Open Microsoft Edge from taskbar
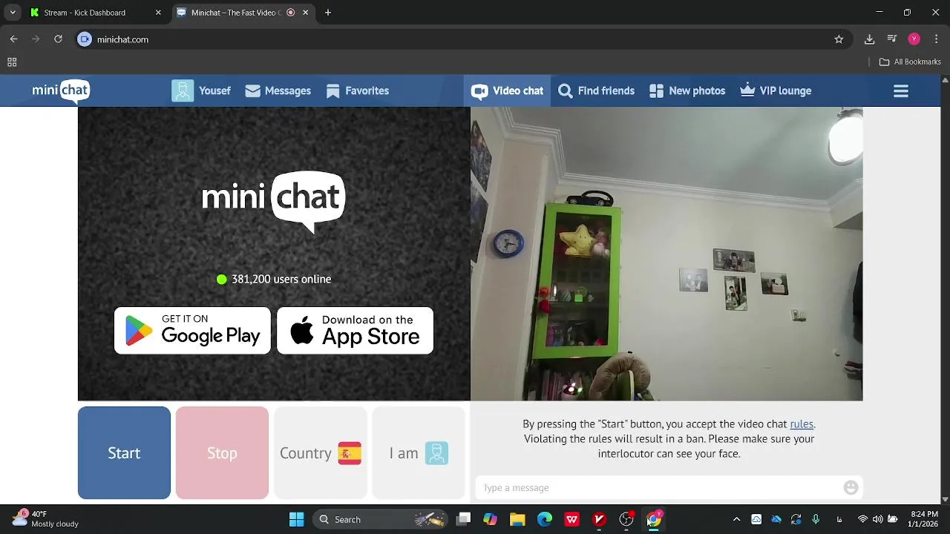 (x=545, y=519)
